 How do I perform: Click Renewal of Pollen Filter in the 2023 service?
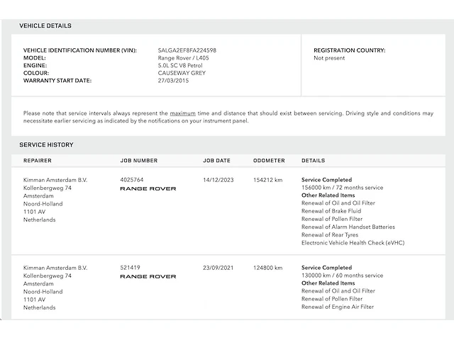(x=332, y=219)
